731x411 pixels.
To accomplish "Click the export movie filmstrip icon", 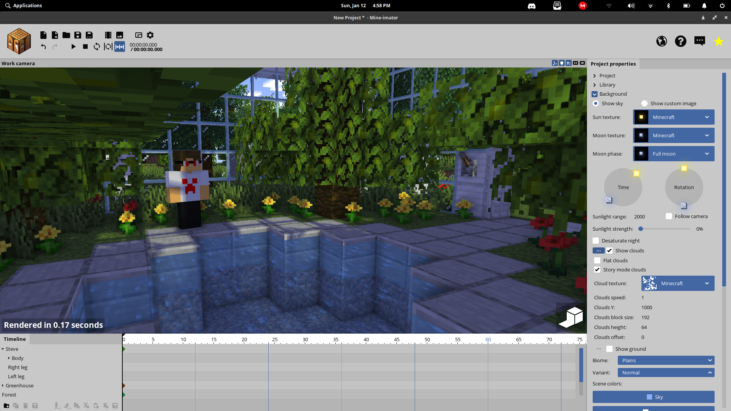I will point(108,35).
